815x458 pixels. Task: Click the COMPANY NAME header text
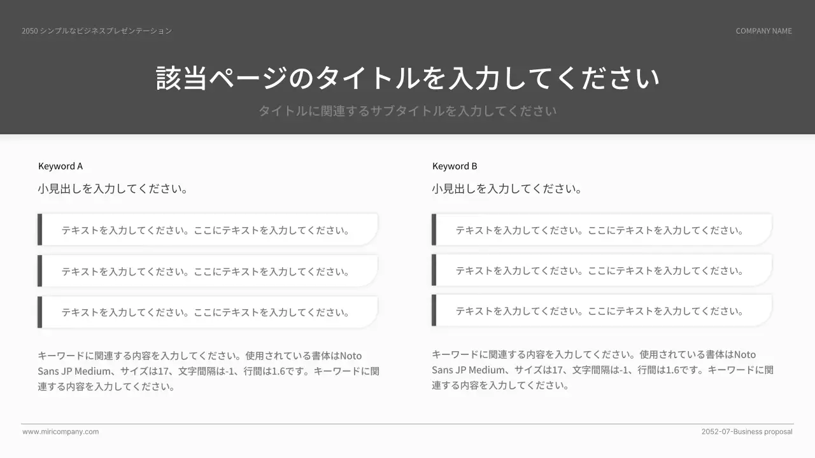(764, 31)
